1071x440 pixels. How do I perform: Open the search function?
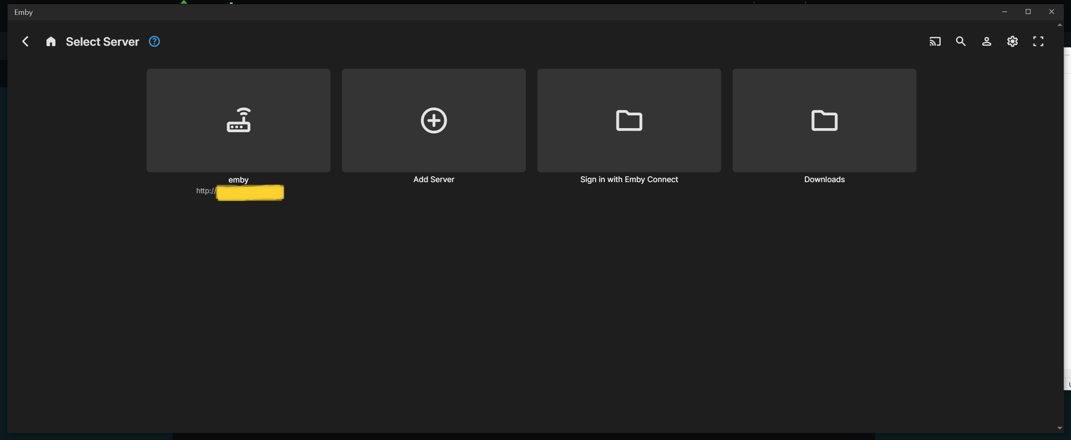[x=961, y=41]
